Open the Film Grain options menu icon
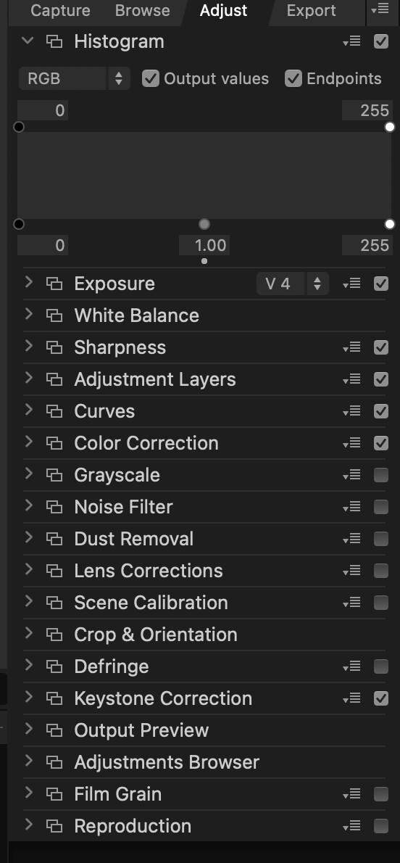The image size is (400, 863). point(351,795)
